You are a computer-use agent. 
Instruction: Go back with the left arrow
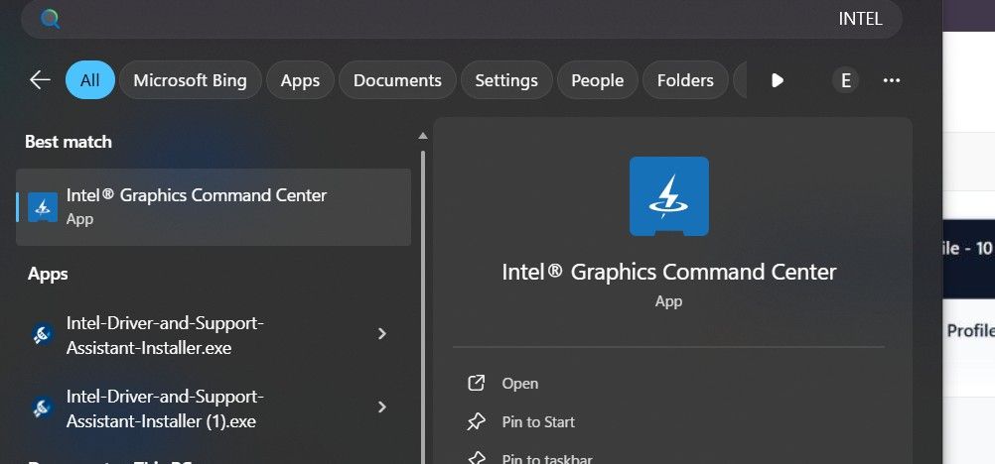click(40, 80)
